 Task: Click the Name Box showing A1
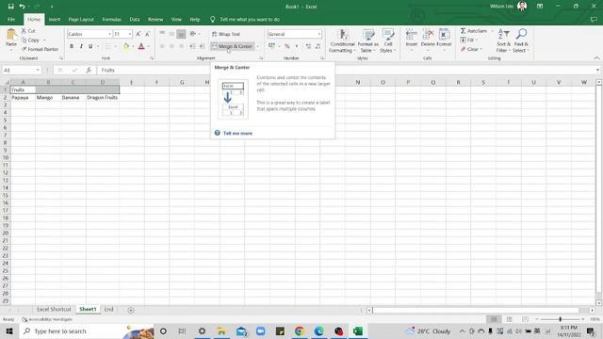pyautogui.click(x=21, y=70)
